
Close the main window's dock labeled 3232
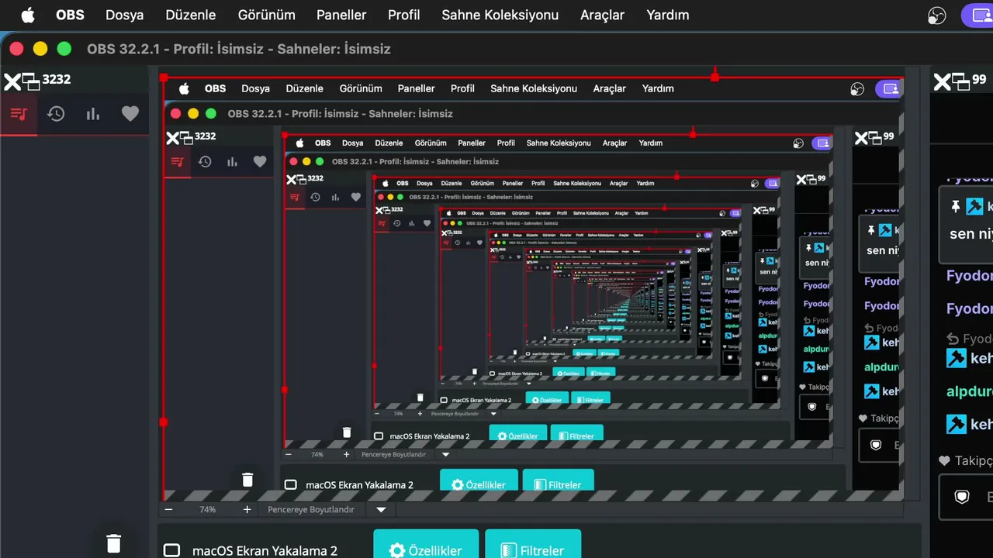point(12,81)
